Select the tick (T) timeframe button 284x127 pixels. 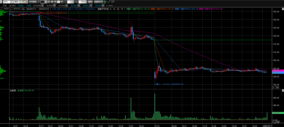pyautogui.click(x=62, y=2)
